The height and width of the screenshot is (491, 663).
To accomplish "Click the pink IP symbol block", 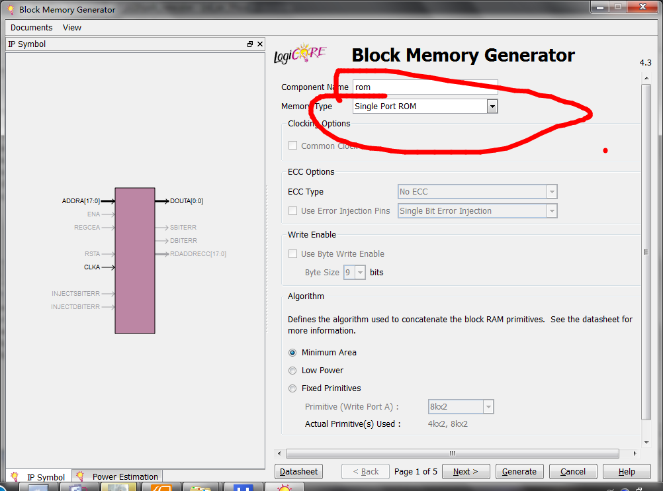I will [x=135, y=261].
